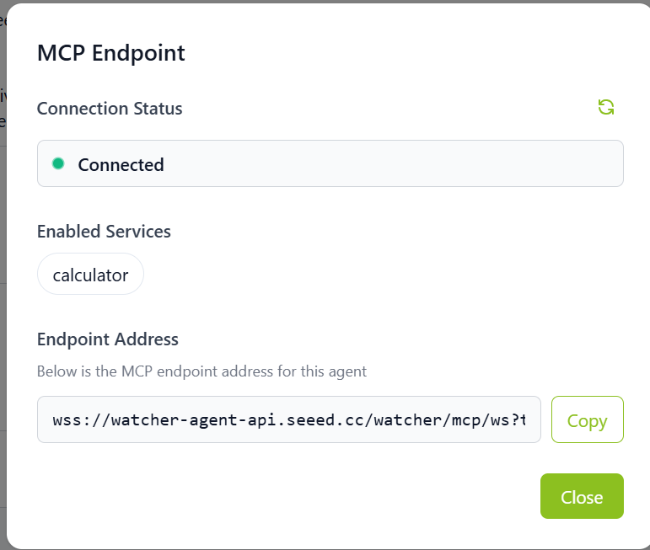The width and height of the screenshot is (650, 550).
Task: Click the wss:// prefix of the URL
Action: (x=74, y=419)
